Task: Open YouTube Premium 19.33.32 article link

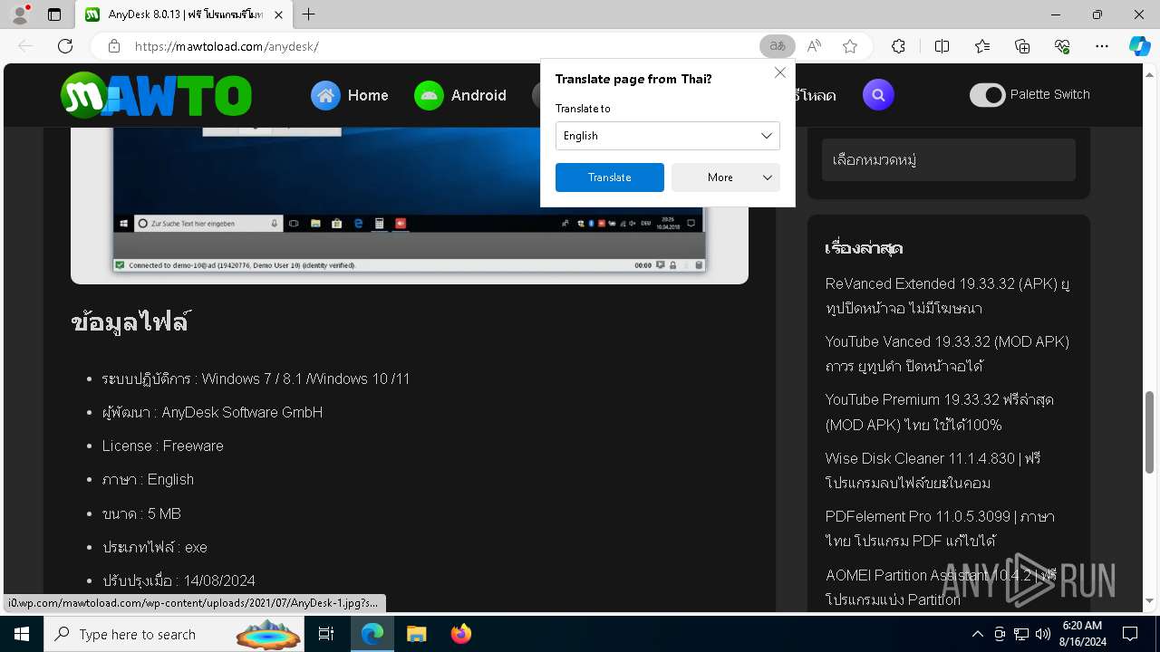Action: coord(939,412)
